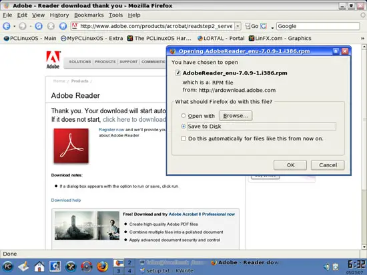Check Do this automatically for files like this
Image resolution: width=367 pixels, height=275 pixels.
(x=183, y=138)
